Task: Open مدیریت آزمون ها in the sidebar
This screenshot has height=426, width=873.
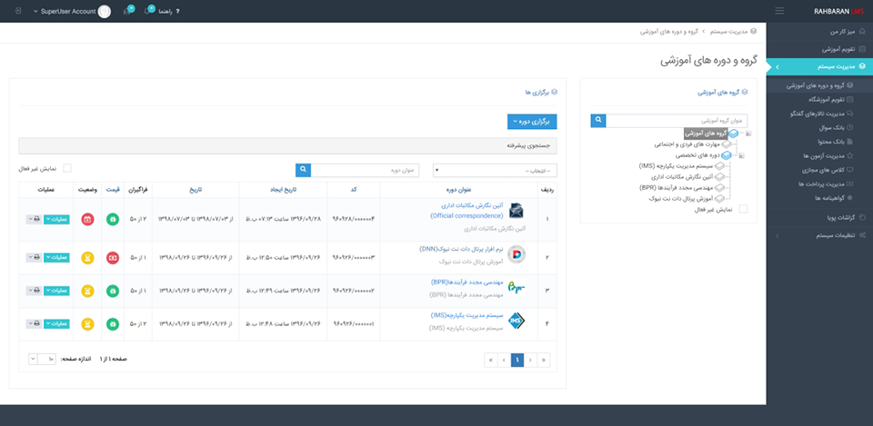Action: pyautogui.click(x=820, y=156)
